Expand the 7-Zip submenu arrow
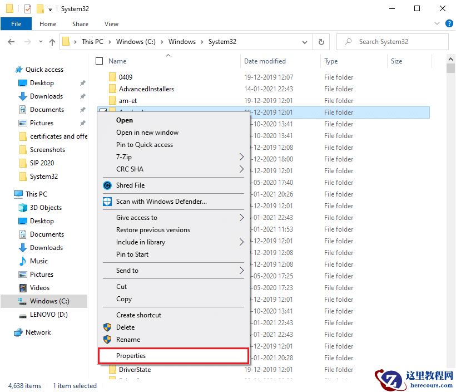Screen dimensions: 456x392 click(x=241, y=156)
